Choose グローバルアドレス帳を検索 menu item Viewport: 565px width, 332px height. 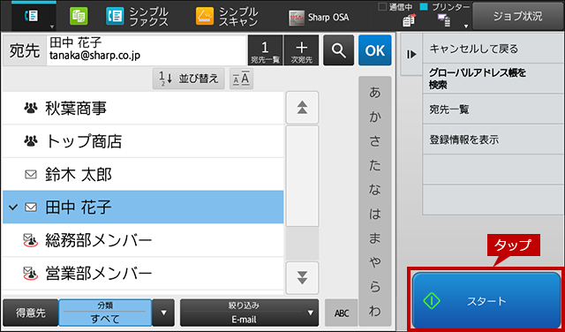[x=493, y=79]
